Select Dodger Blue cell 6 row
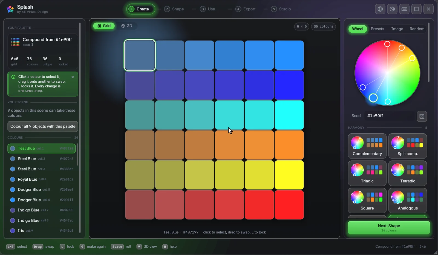This screenshot has width=438, height=255. (x=42, y=200)
